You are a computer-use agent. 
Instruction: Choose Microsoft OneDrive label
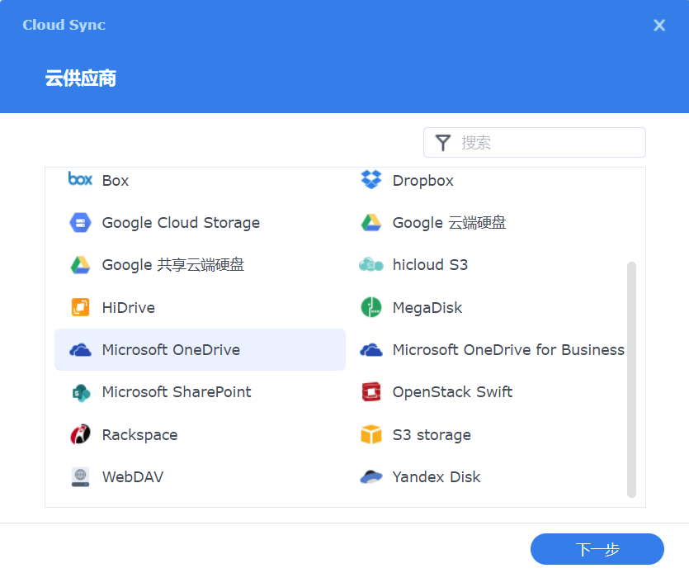click(x=171, y=350)
